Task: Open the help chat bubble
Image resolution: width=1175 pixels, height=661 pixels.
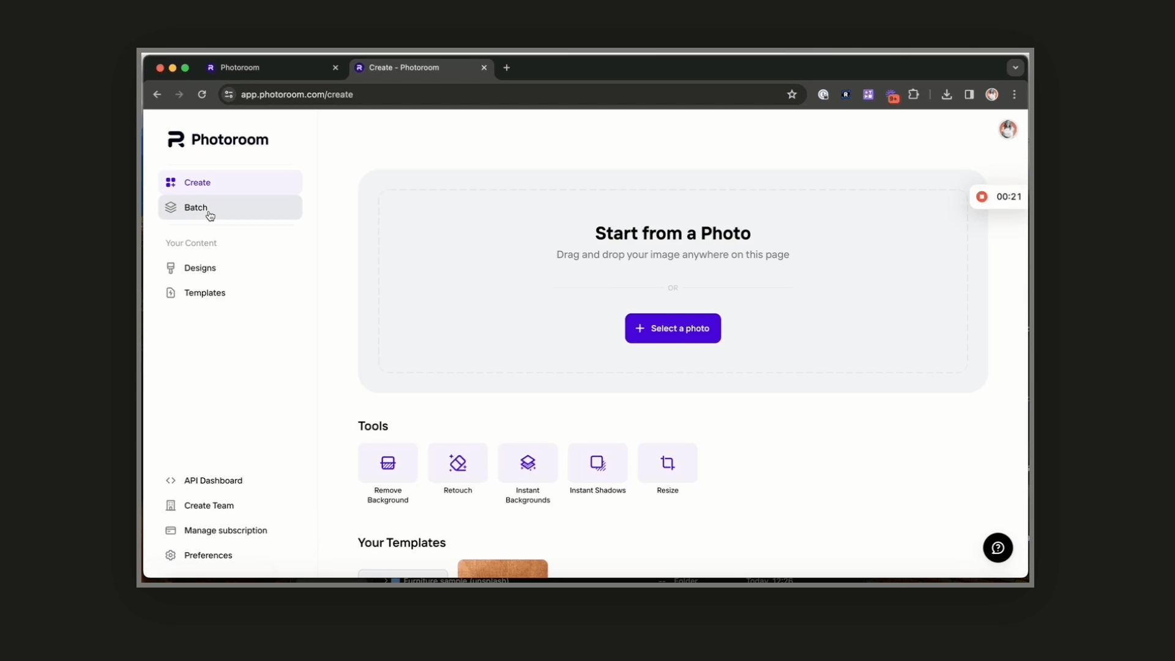Action: pyautogui.click(x=998, y=548)
